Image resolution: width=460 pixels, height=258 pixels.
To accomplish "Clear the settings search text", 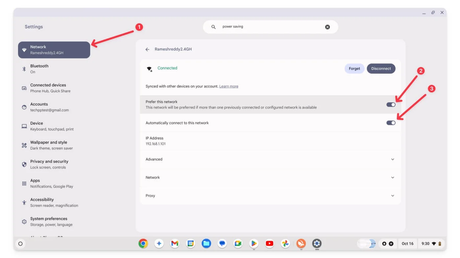I will pos(327,27).
